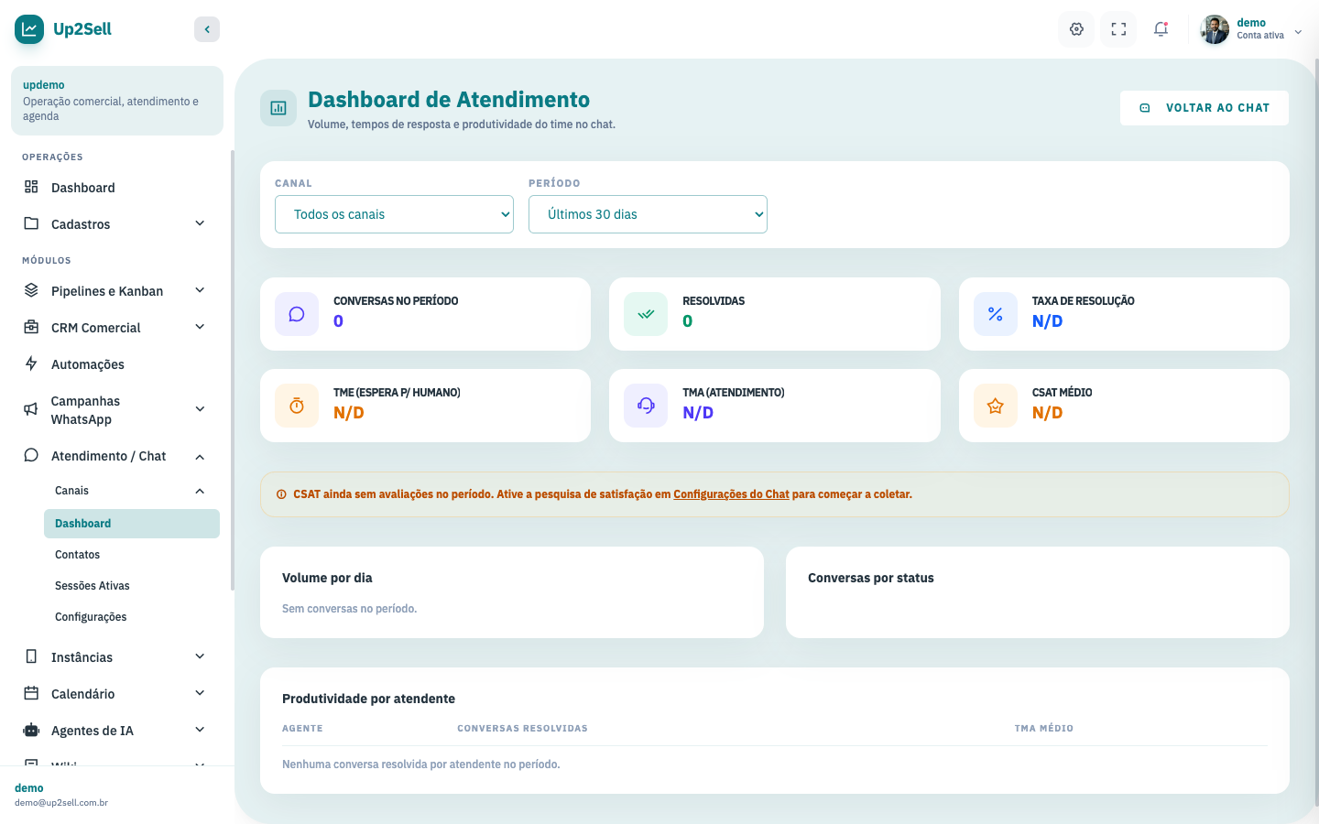
Task: Open the Período dropdown Últimos 30 dias
Action: click(x=648, y=214)
